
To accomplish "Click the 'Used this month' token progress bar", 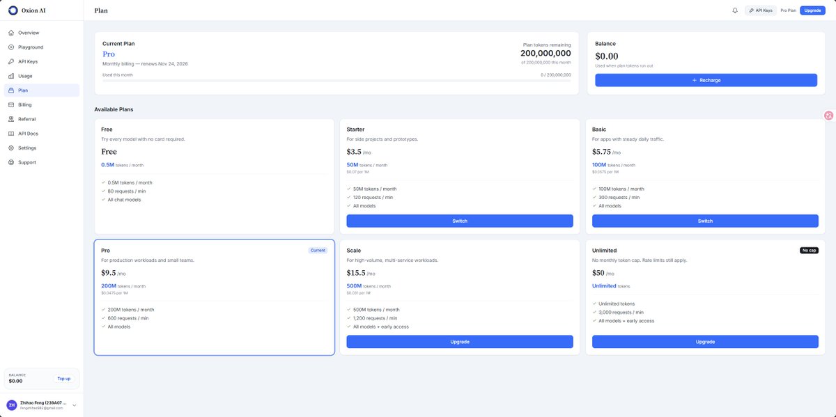I will pyautogui.click(x=336, y=81).
